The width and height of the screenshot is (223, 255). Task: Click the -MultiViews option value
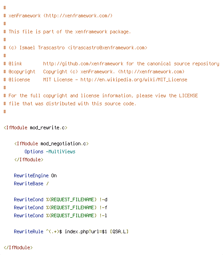point(60,151)
